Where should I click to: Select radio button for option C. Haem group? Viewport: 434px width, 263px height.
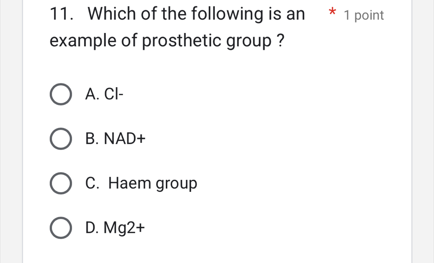pos(61,183)
